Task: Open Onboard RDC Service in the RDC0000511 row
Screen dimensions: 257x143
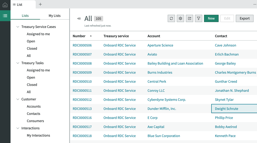Action: point(119,91)
